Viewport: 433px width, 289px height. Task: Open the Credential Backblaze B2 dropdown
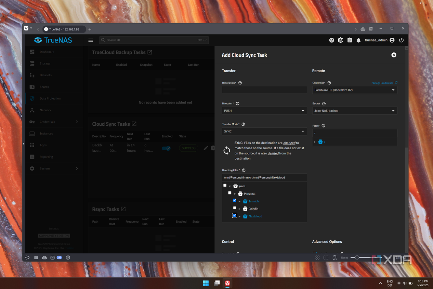click(x=355, y=90)
